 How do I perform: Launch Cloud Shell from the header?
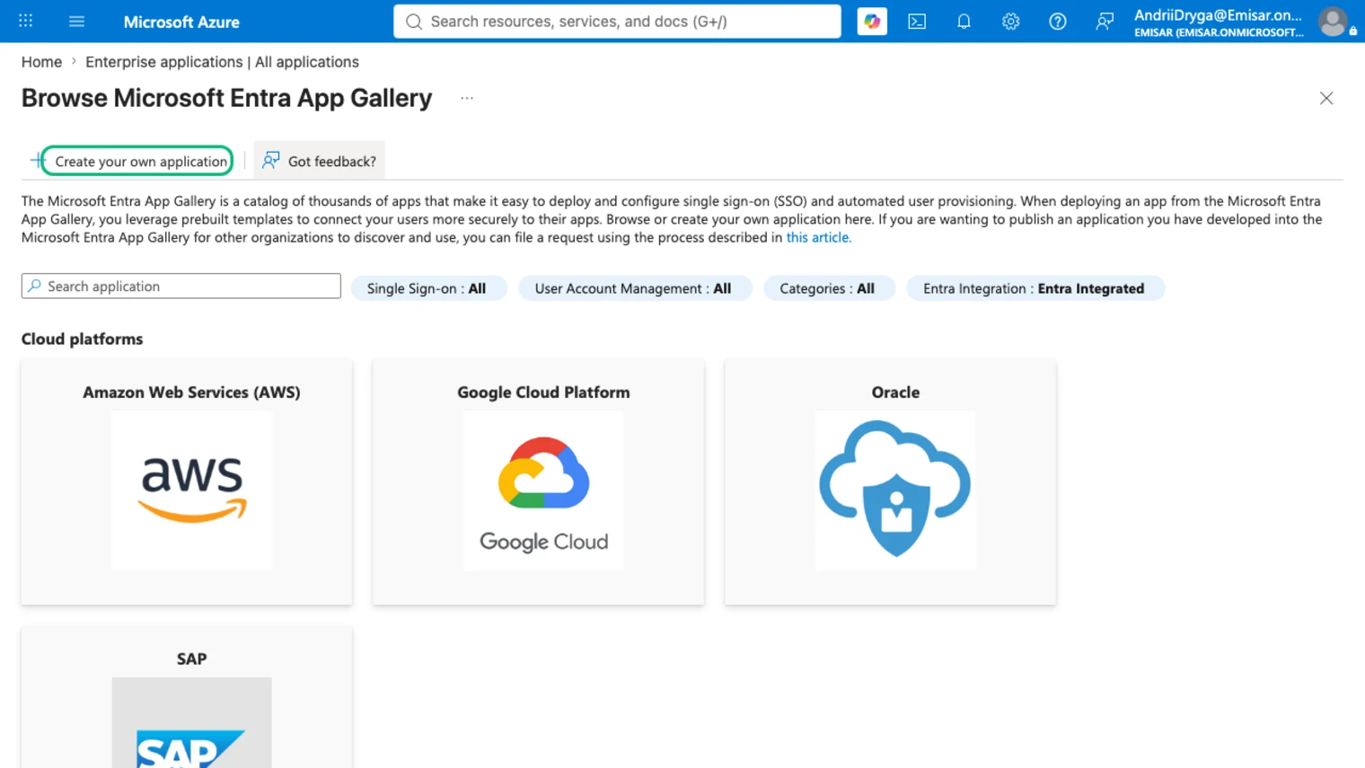tap(917, 22)
